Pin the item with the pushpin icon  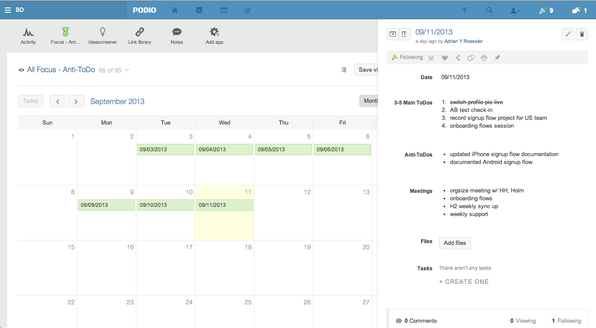(497, 58)
